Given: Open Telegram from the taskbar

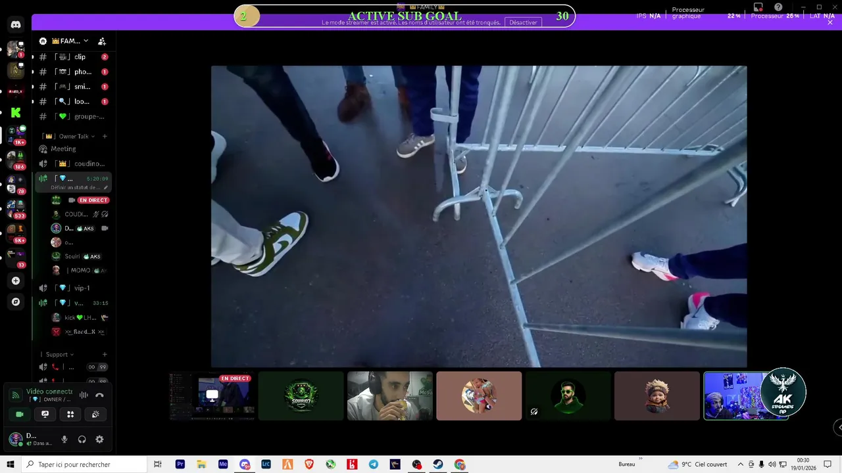Looking at the screenshot, I should (x=374, y=464).
